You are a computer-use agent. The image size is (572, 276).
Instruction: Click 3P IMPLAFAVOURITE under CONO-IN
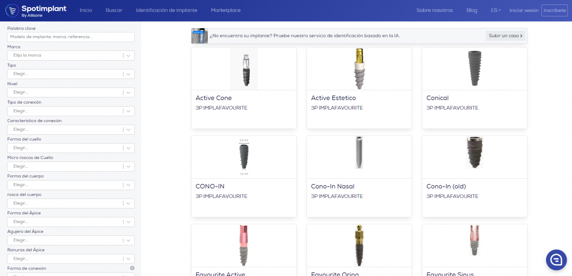[x=222, y=197]
